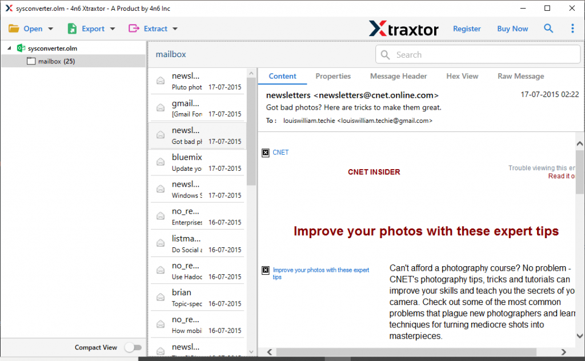585x361 pixels.
Task: Click the search magnifier icon near the menu
Action: coord(548,28)
